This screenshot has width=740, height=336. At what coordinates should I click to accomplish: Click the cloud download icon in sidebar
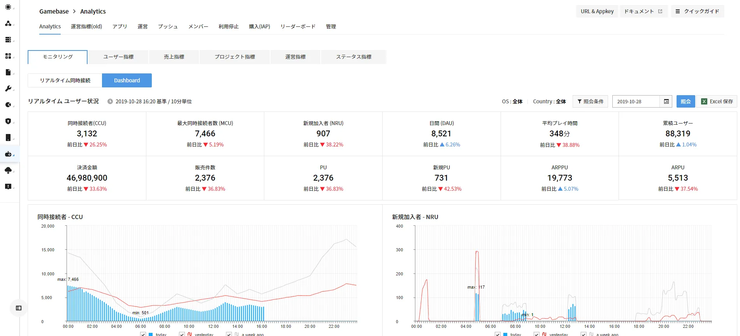tap(8, 170)
